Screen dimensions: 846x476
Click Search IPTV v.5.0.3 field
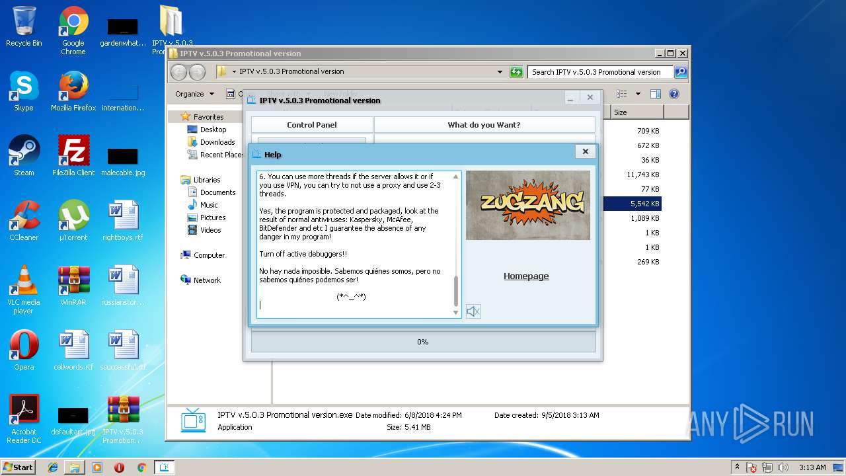[601, 72]
